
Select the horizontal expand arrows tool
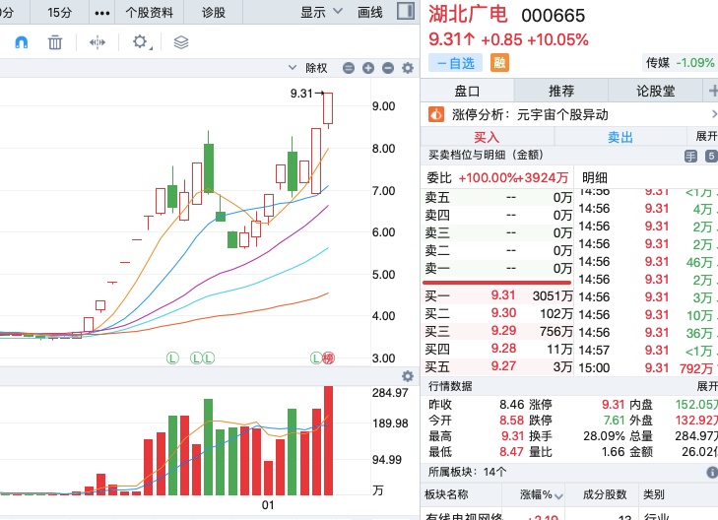[98, 42]
